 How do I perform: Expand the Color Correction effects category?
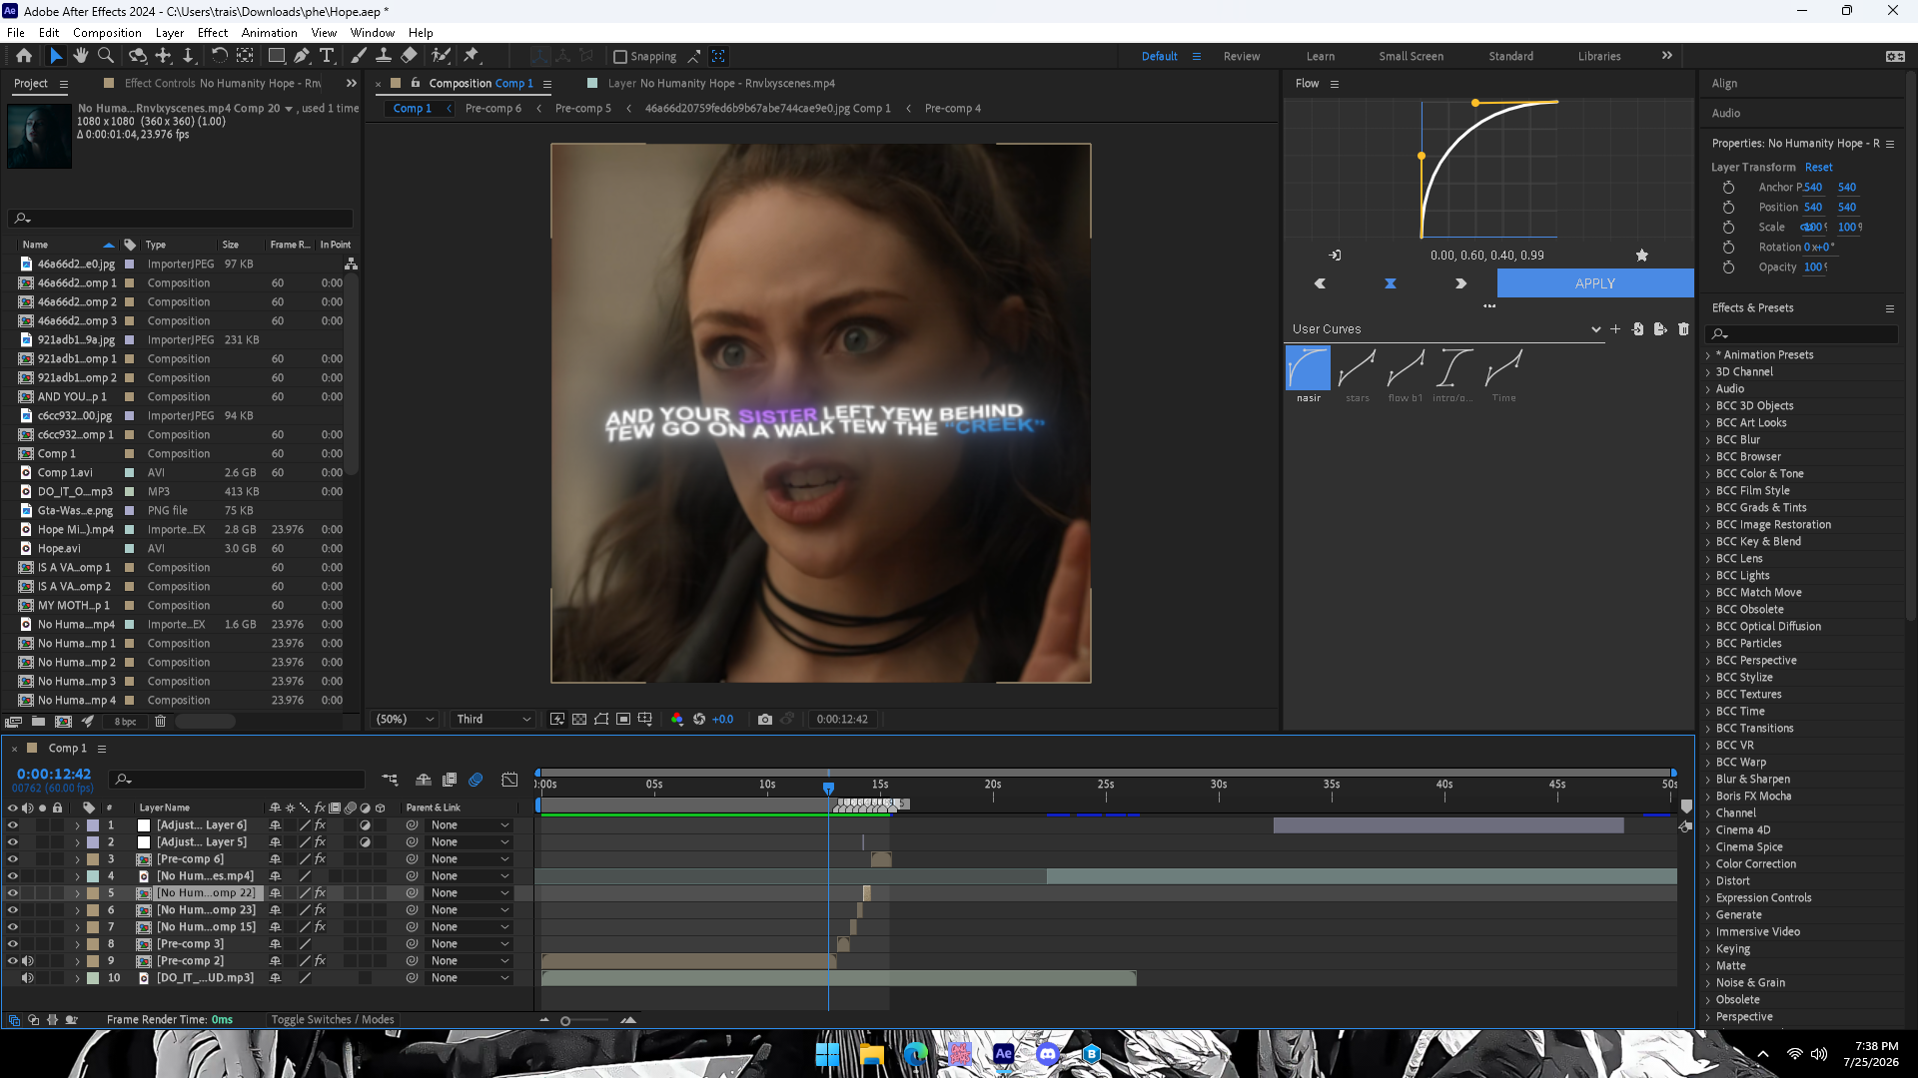pyautogui.click(x=1708, y=864)
